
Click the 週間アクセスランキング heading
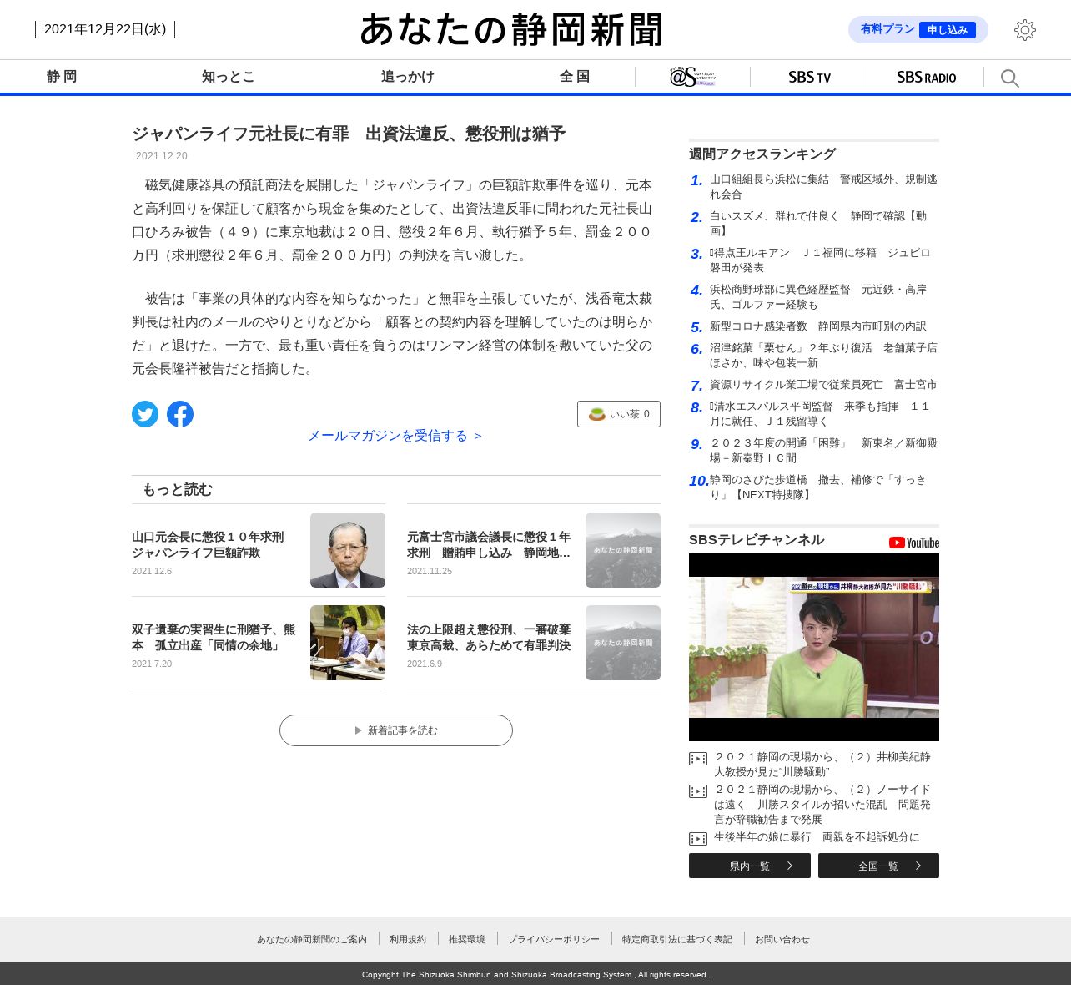762,154
